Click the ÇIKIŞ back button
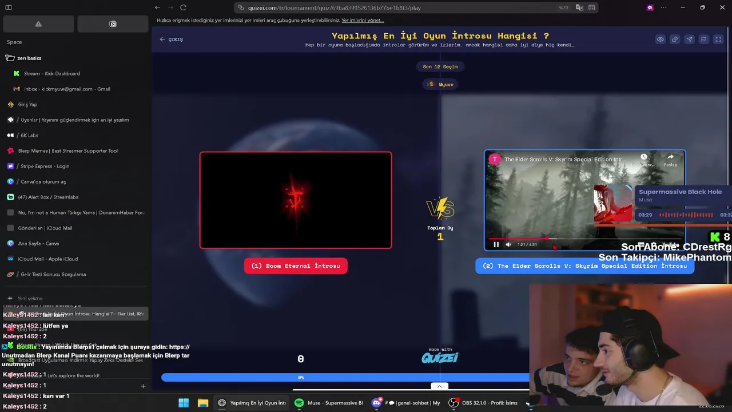The width and height of the screenshot is (732, 412). [x=172, y=39]
